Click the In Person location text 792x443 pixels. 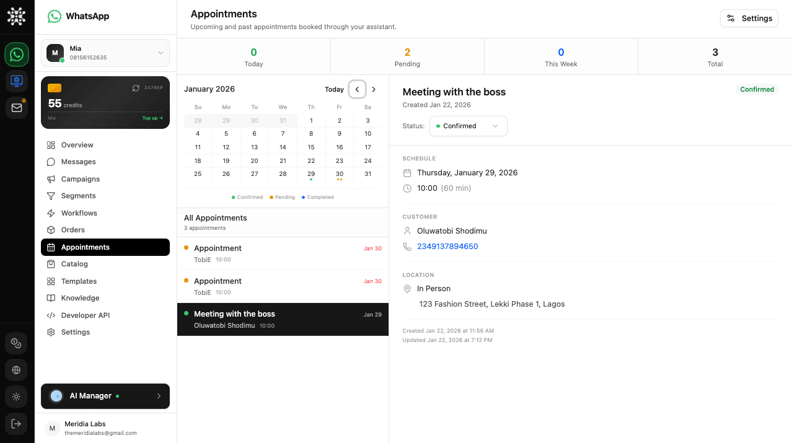tap(434, 289)
